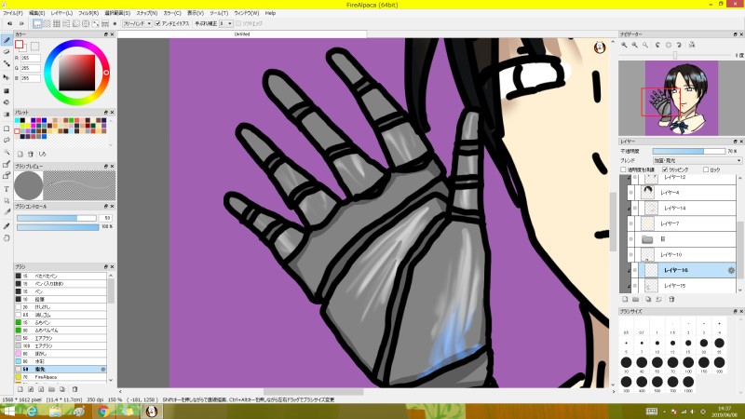Image resolution: width=745 pixels, height=419 pixels.
Task: Toggle visibility of レイヤー4
Action: tap(631, 193)
